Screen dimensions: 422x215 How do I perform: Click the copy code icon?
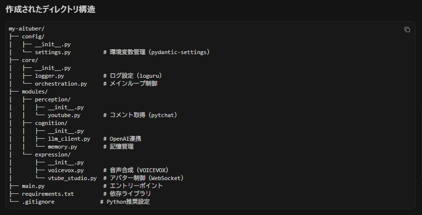point(407,30)
